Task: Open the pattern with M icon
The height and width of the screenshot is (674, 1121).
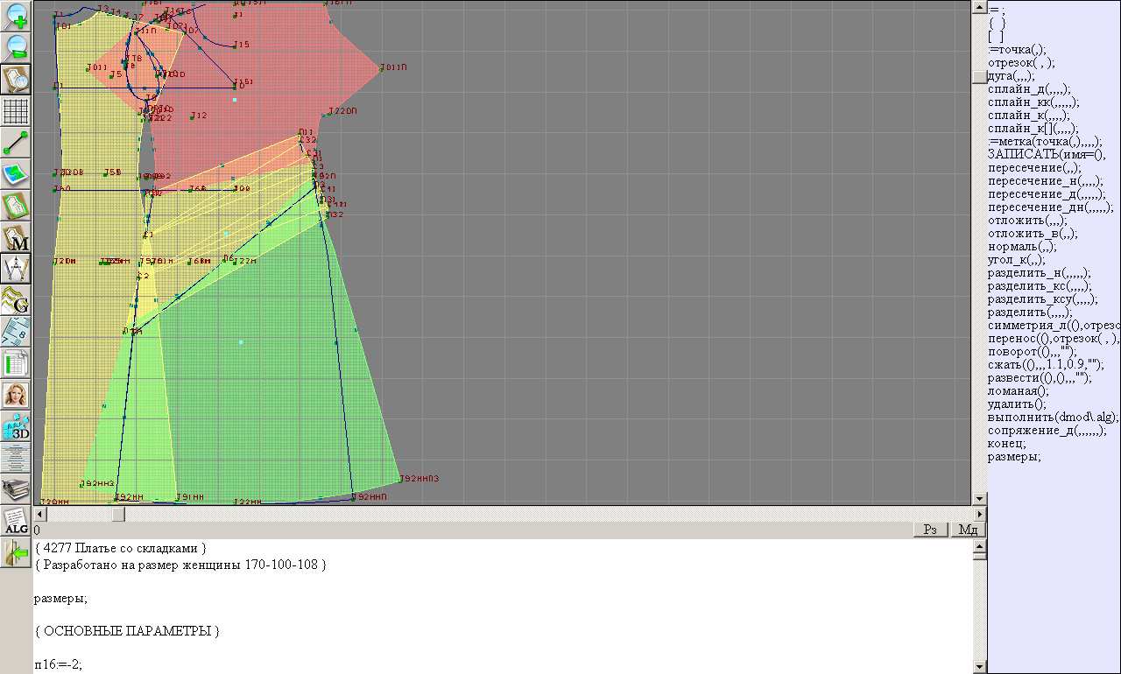Action: (x=17, y=237)
